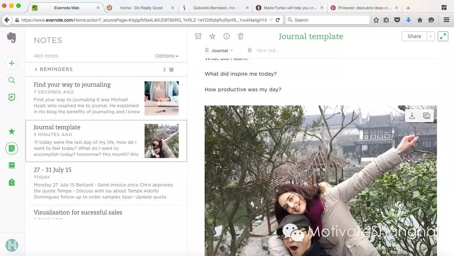Screen dimensions: 454x256
Task: Show note info icon
Action: [x=227, y=36]
